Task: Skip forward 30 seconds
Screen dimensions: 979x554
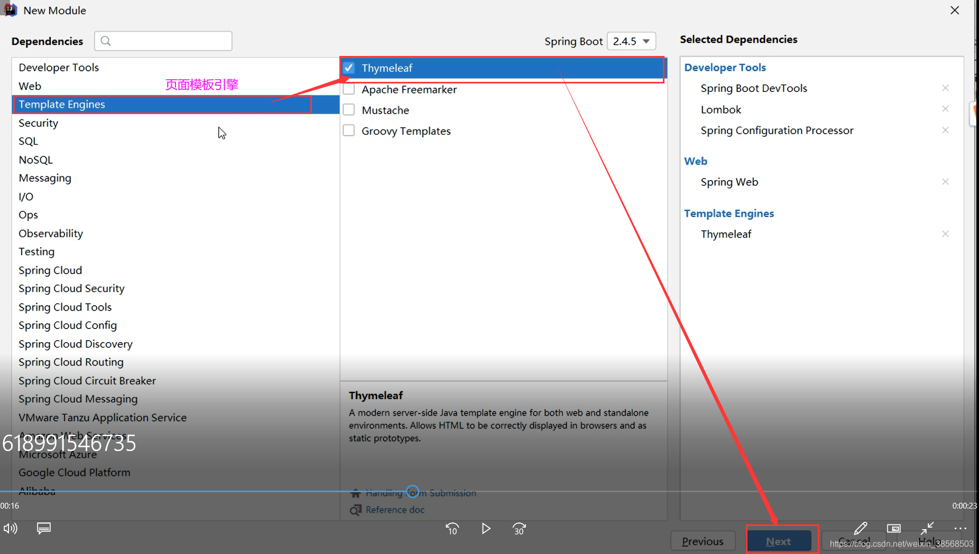Action: pyautogui.click(x=519, y=529)
